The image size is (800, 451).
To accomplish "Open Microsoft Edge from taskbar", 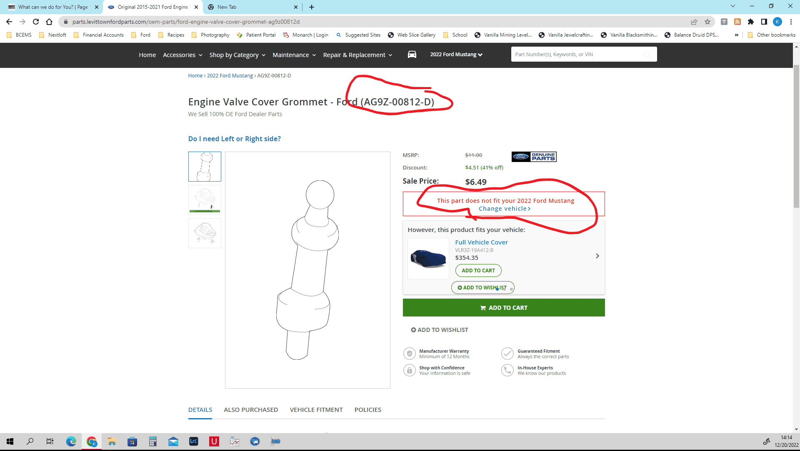I will point(71,441).
